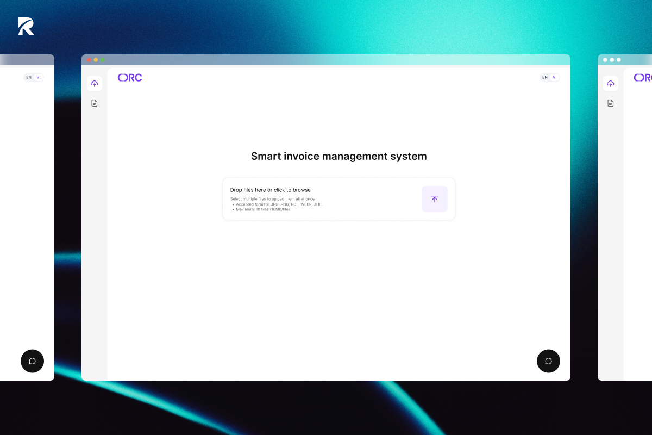Image resolution: width=652 pixels, height=435 pixels.
Task: Minimize the center window with the yellow dot
Action: point(96,60)
